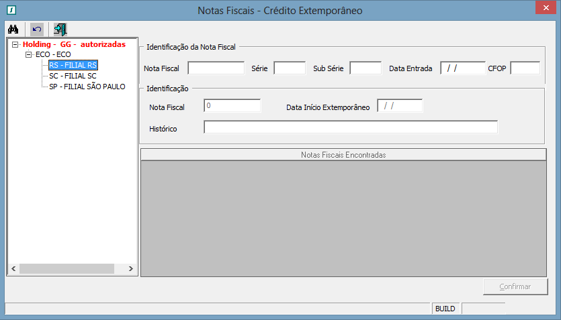This screenshot has height=320, width=561.
Task: Collapse the Holding - GG - autorizadas node
Action: (15, 45)
